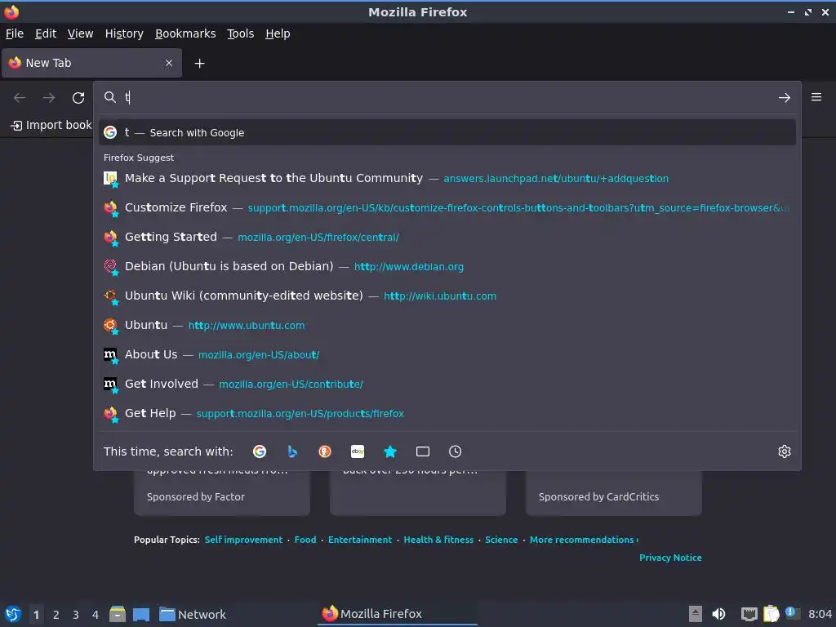Open the Health & fitness topic link
836x627 pixels.
coord(438,540)
